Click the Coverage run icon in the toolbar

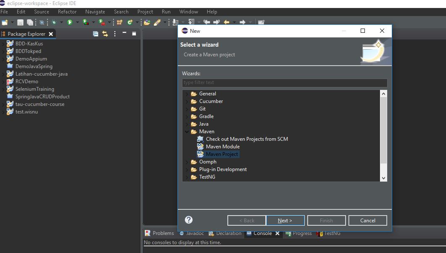[86, 22]
